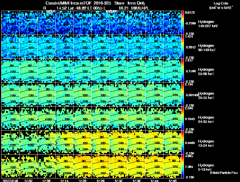Click the 'Hydrogen 24-35 keV' row label
The height and width of the screenshot is (182, 240).
pyautogui.click(x=206, y=120)
